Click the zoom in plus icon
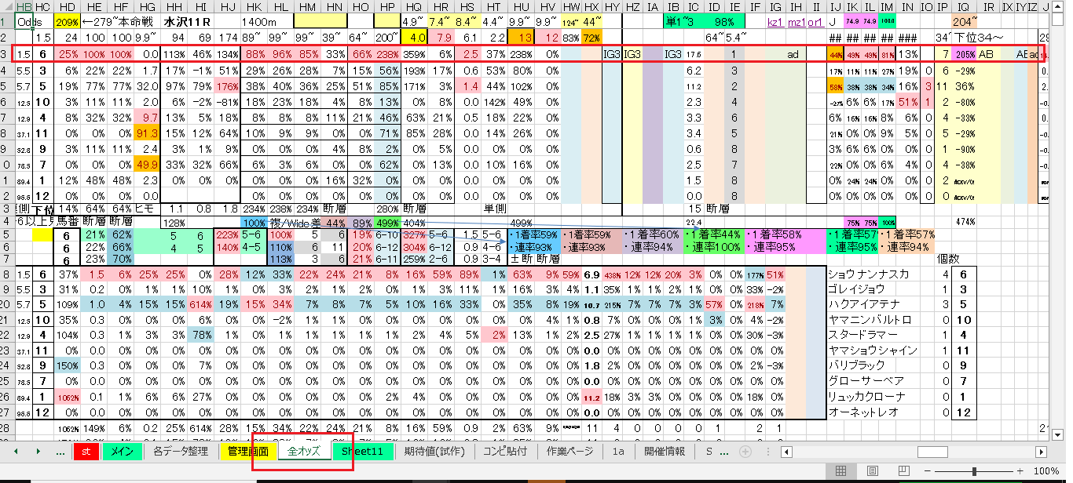 coord(1020,471)
